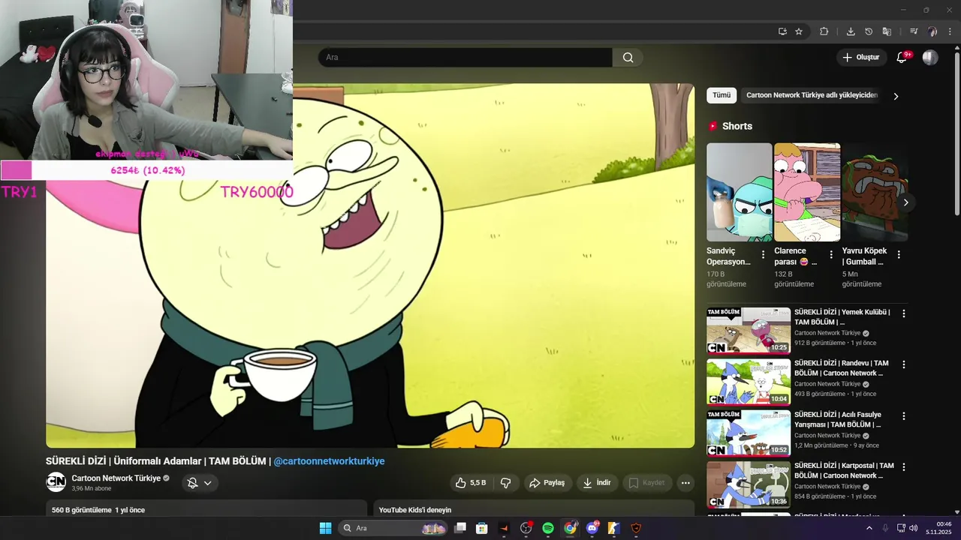This screenshot has width=961, height=540.
Task: Click the İndir download button
Action: 597,483
